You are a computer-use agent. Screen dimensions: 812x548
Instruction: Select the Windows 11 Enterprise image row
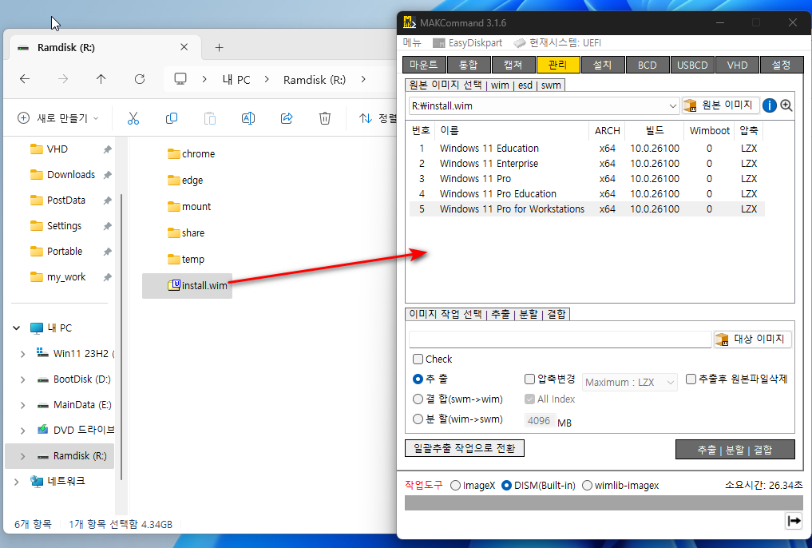click(587, 163)
